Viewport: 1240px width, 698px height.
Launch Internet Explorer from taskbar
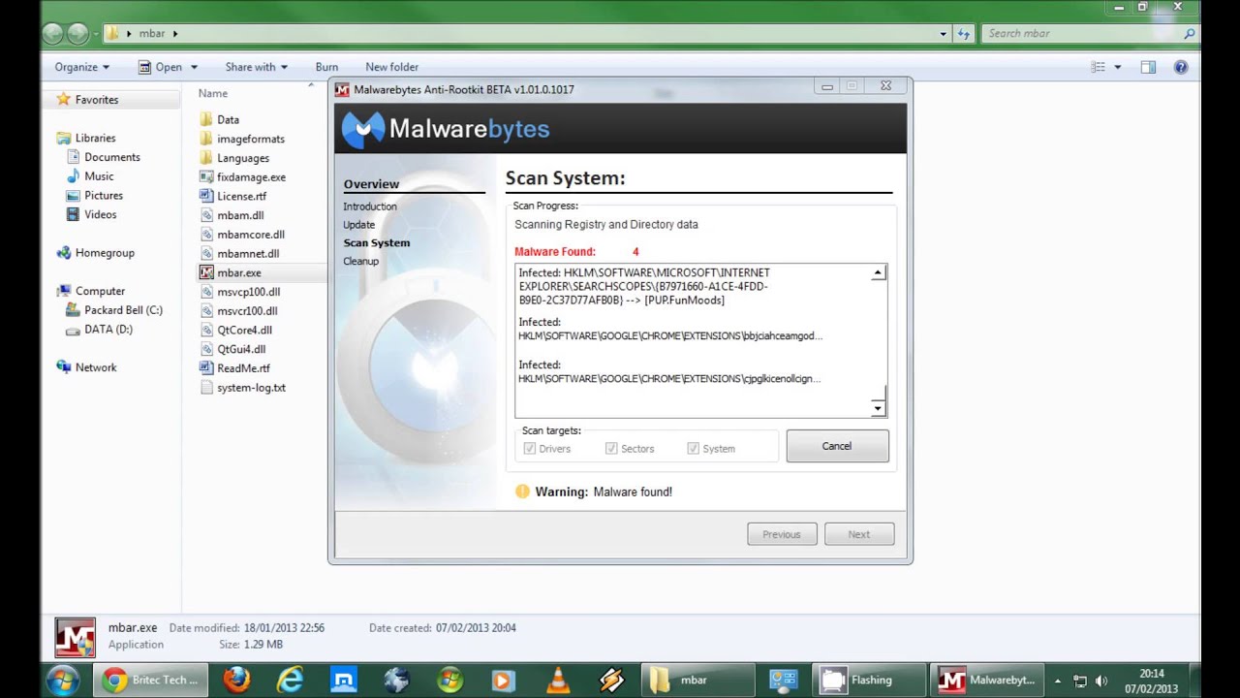coord(290,681)
